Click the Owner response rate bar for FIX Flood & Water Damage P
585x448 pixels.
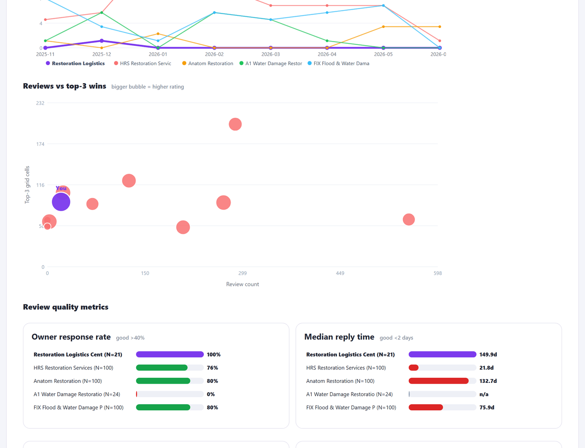(170, 408)
